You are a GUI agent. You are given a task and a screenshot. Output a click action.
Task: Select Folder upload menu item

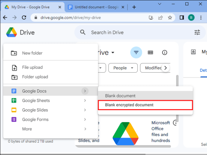tap(51, 77)
